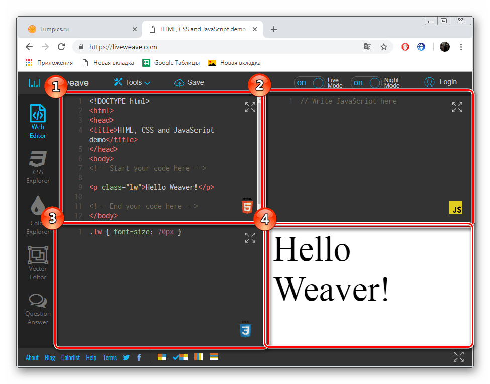Viewport: 490px width, 384px height.
Task: Select the vertical columns layout icon
Action: [x=199, y=357]
